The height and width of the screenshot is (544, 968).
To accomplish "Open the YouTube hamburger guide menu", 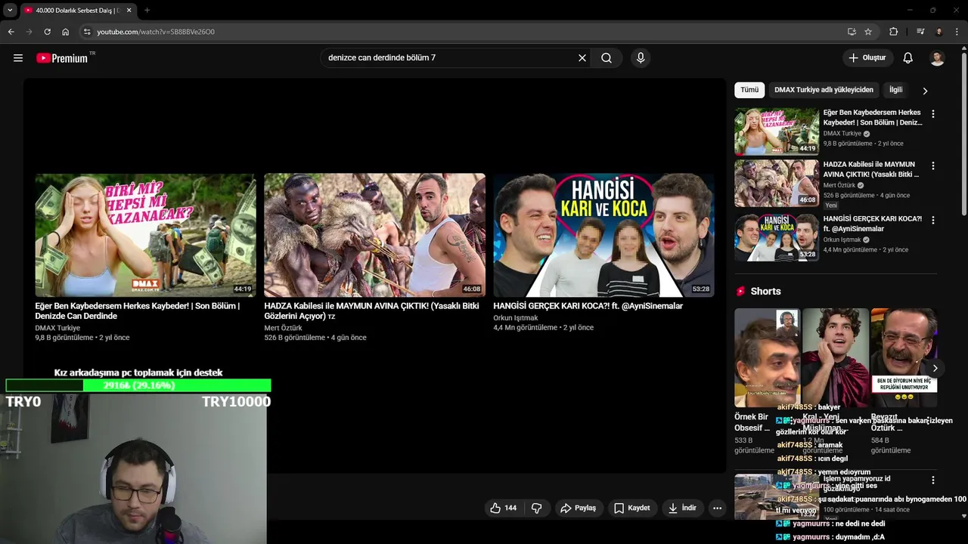I will [18, 57].
